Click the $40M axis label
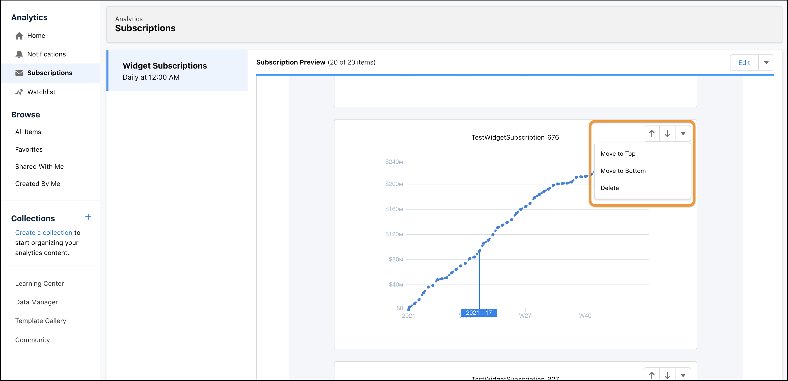Viewport: 788px width, 381px height. [x=396, y=285]
